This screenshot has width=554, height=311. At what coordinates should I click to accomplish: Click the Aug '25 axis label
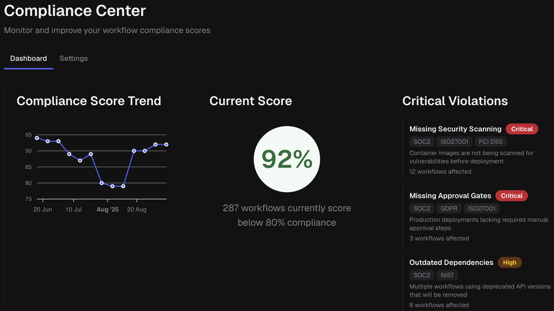point(107,209)
